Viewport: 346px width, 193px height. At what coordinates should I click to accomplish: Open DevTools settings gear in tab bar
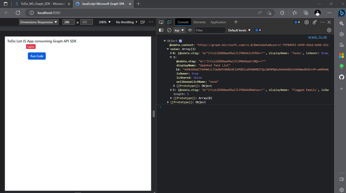(306, 22)
